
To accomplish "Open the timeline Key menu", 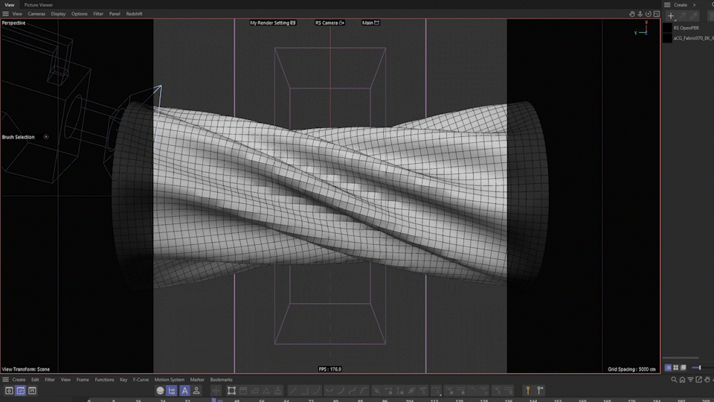I will pos(123,380).
